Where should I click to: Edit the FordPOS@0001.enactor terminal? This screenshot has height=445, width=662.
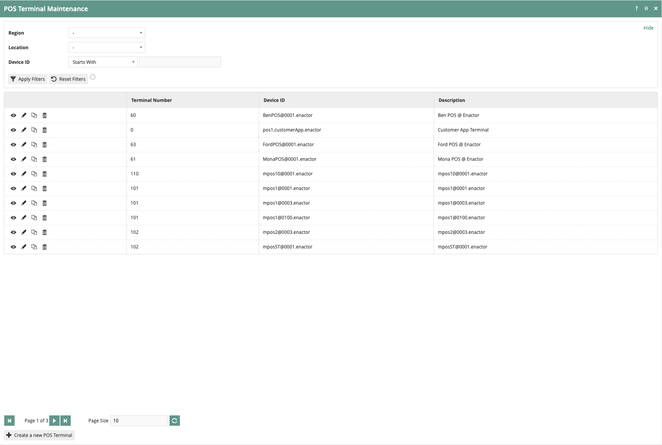[x=24, y=145]
